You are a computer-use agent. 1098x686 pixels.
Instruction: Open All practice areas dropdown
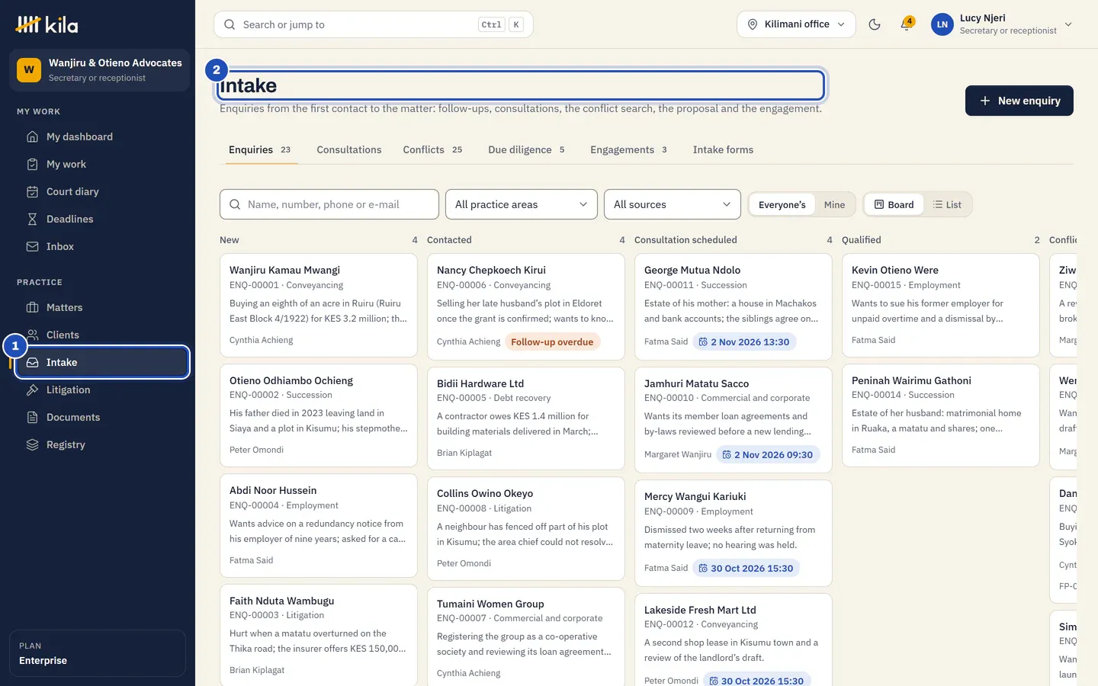point(522,204)
